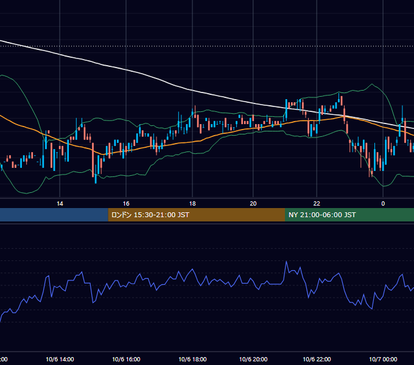Click the 10/6 14:00 date label

60,359
